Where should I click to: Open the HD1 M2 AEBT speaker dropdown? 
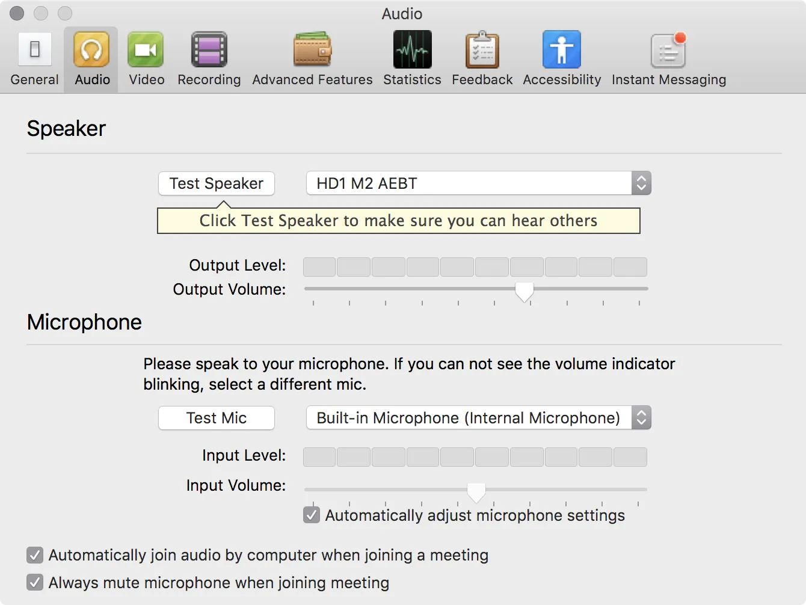pos(478,183)
